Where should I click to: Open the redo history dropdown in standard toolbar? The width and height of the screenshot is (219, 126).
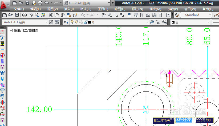click(97, 15)
